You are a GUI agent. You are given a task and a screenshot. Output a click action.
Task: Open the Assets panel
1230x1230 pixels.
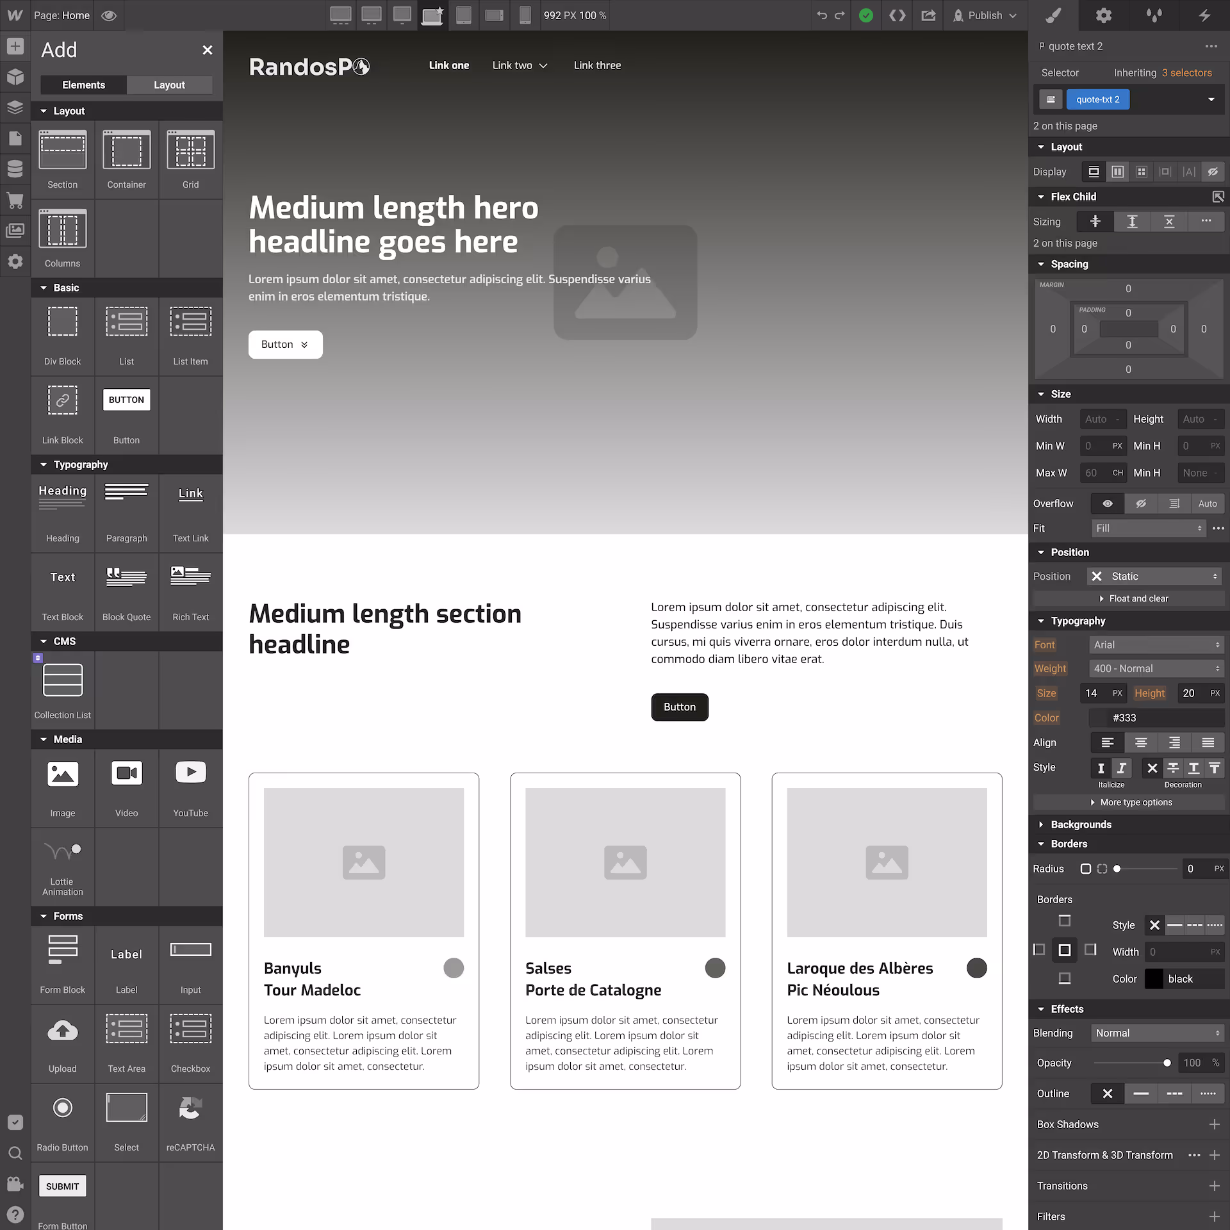pyautogui.click(x=15, y=231)
